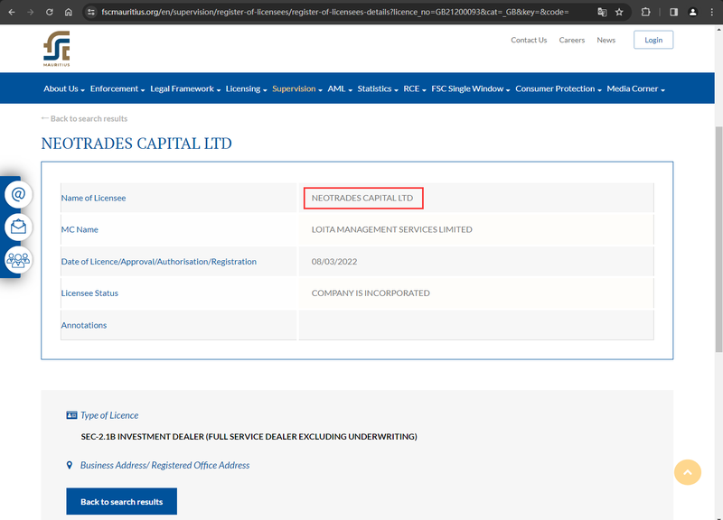Click the MC Name label

click(x=80, y=229)
